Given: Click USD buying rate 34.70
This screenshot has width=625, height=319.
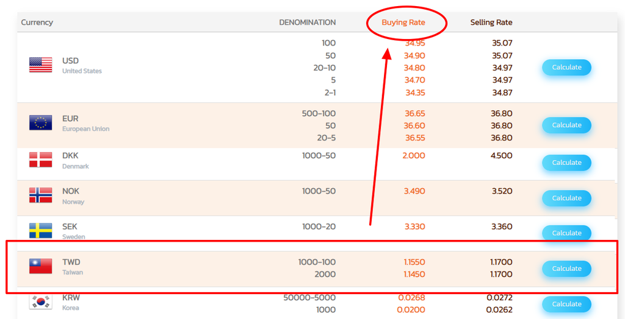Looking at the screenshot, I should click(x=415, y=80).
